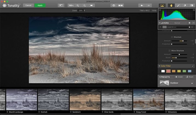Click the green Apply button
196x115 pixels.
point(40,5)
